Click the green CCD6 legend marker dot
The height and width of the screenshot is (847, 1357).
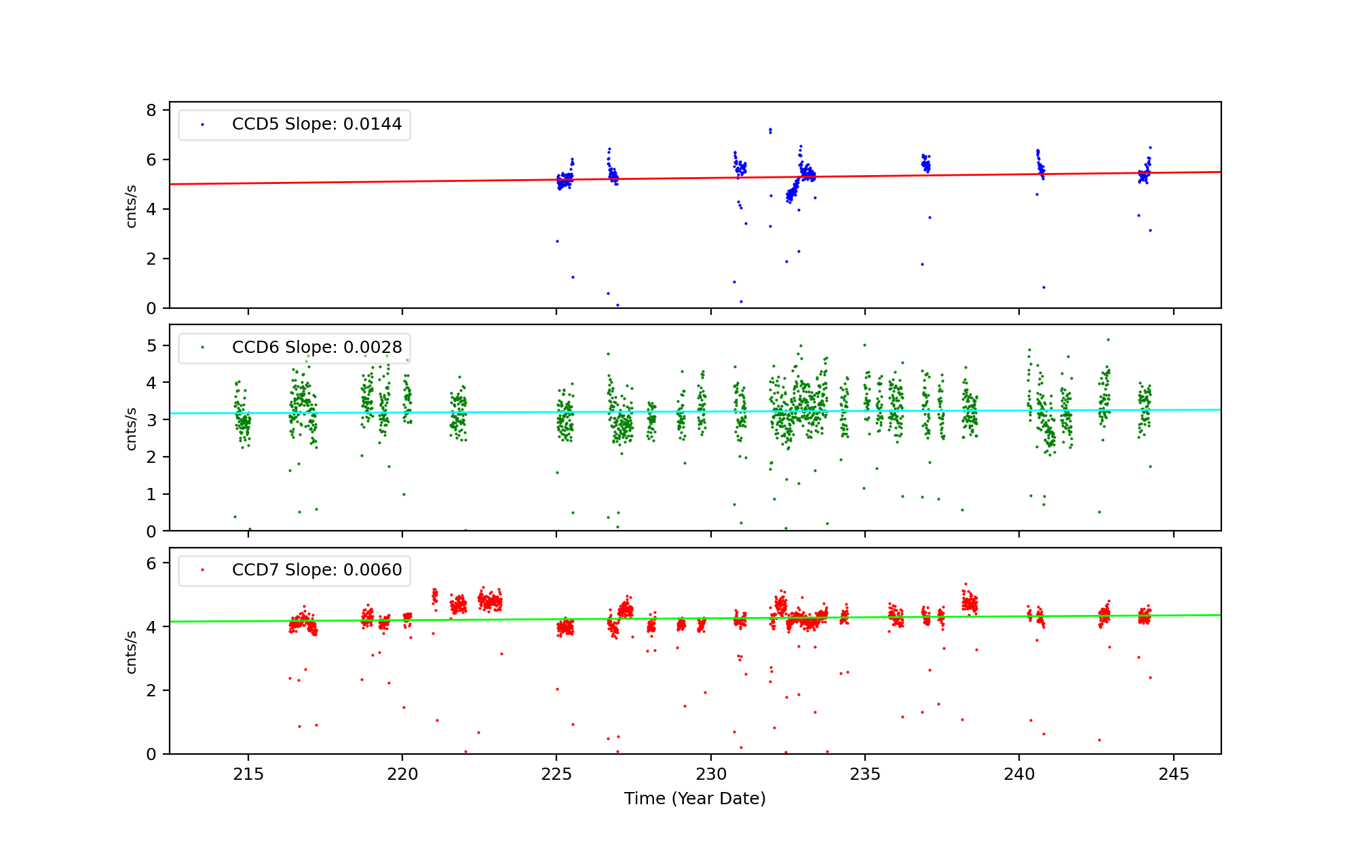click(x=202, y=347)
